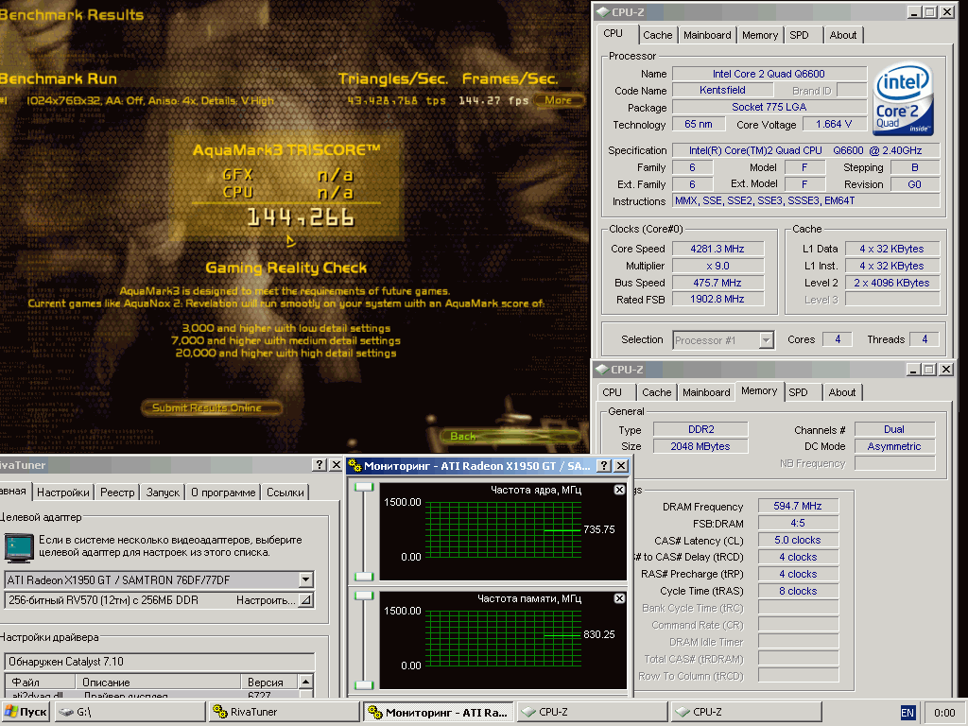The height and width of the screenshot is (726, 968).
Task: Click help button in monitoring window title bar
Action: (604, 465)
